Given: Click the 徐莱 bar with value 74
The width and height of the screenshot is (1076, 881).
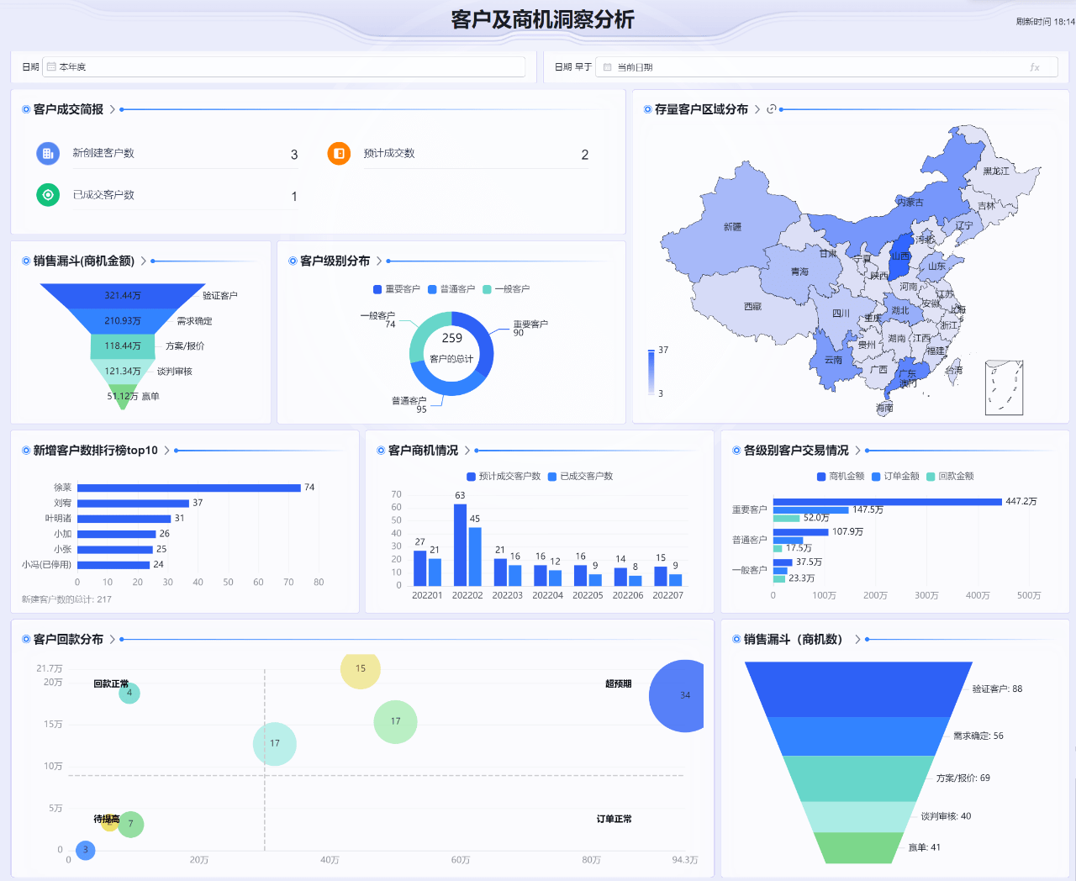Looking at the screenshot, I should click(189, 488).
